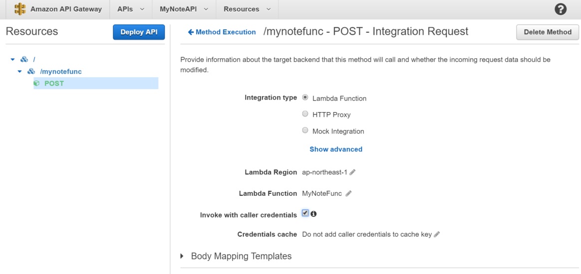Select Mock Integration type

pyautogui.click(x=305, y=130)
